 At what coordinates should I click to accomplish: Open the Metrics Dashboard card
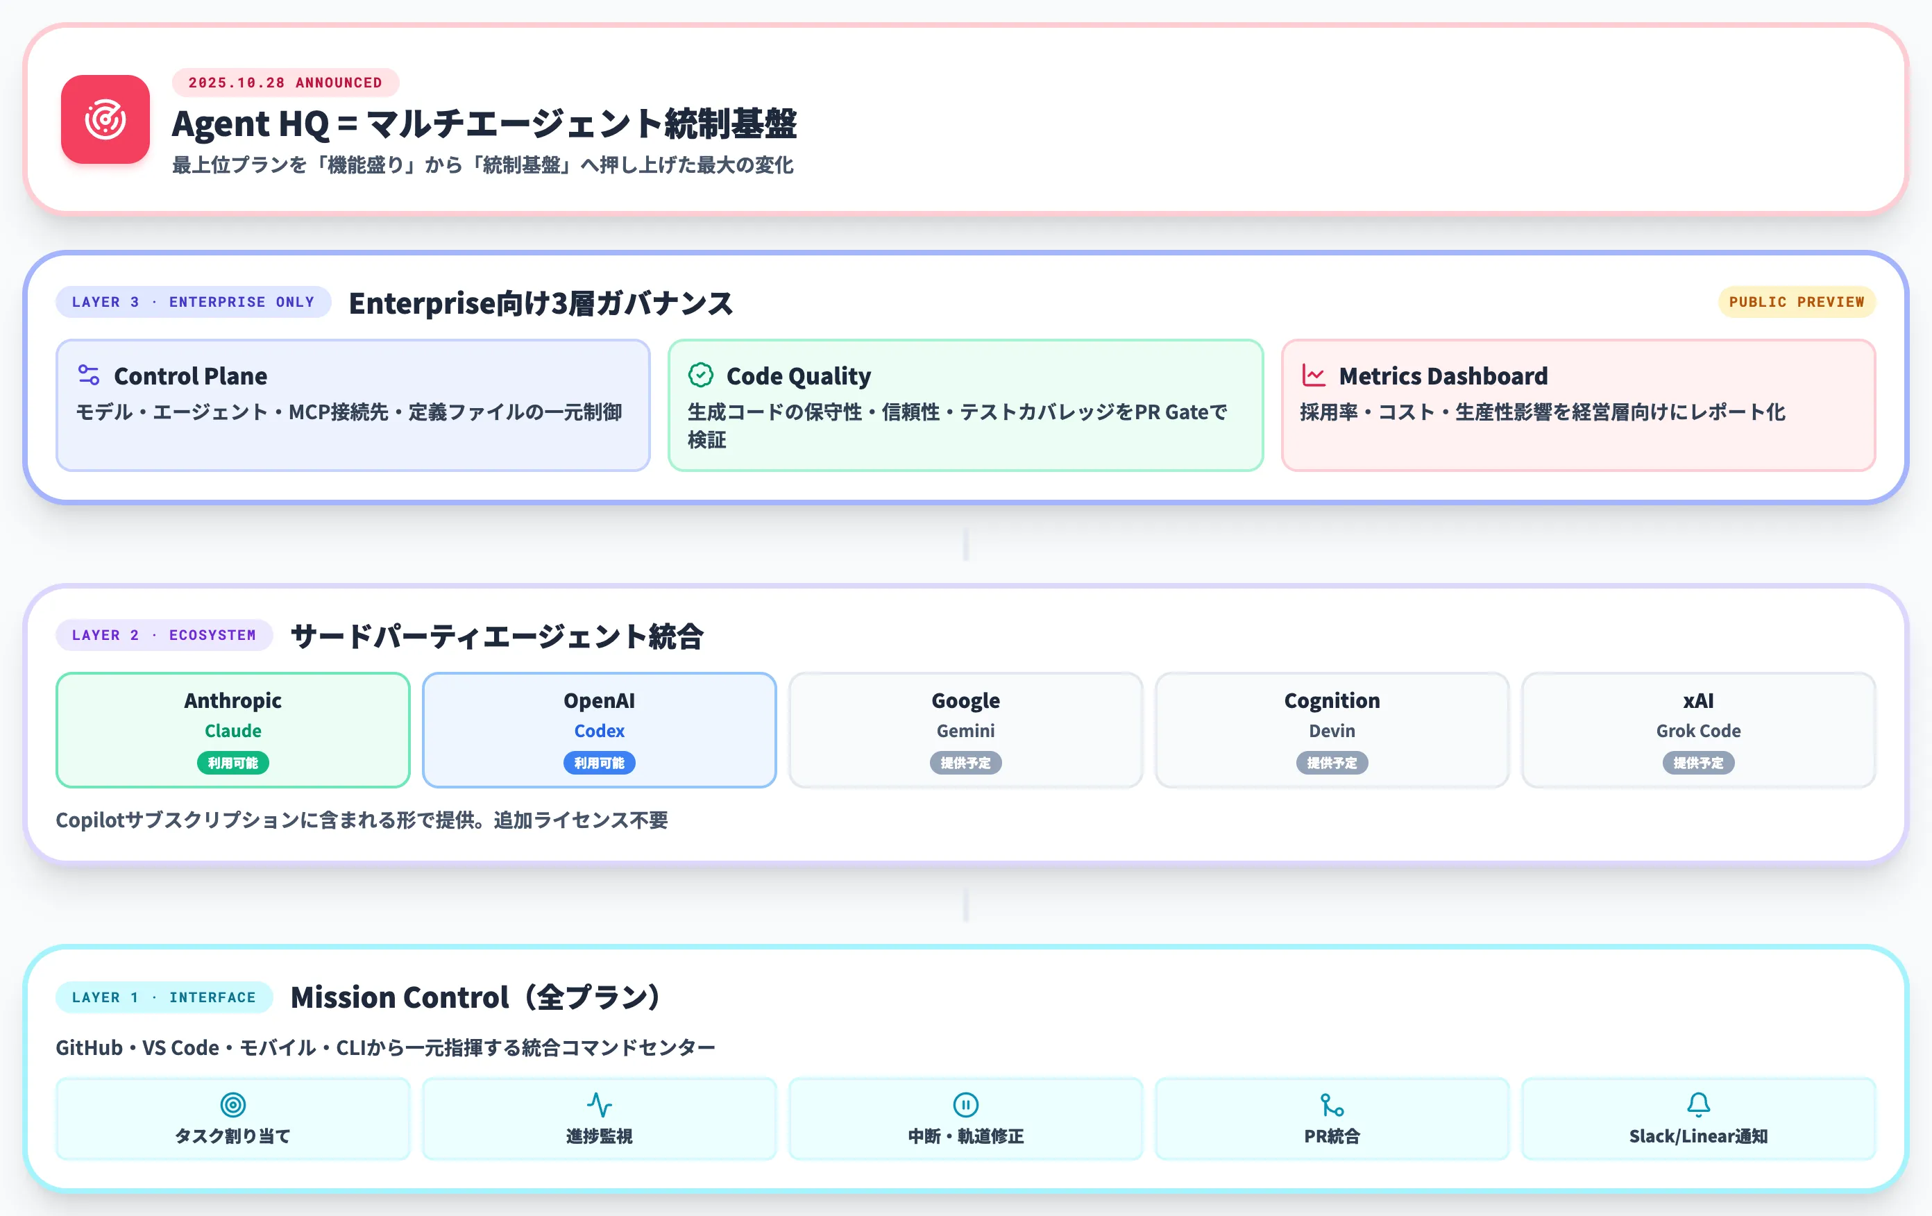[1578, 405]
